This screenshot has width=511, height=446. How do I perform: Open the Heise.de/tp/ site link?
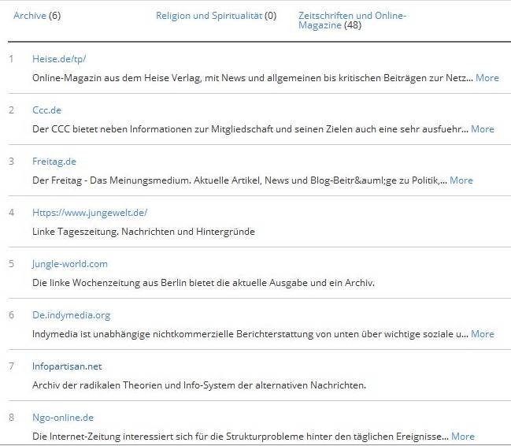(59, 59)
